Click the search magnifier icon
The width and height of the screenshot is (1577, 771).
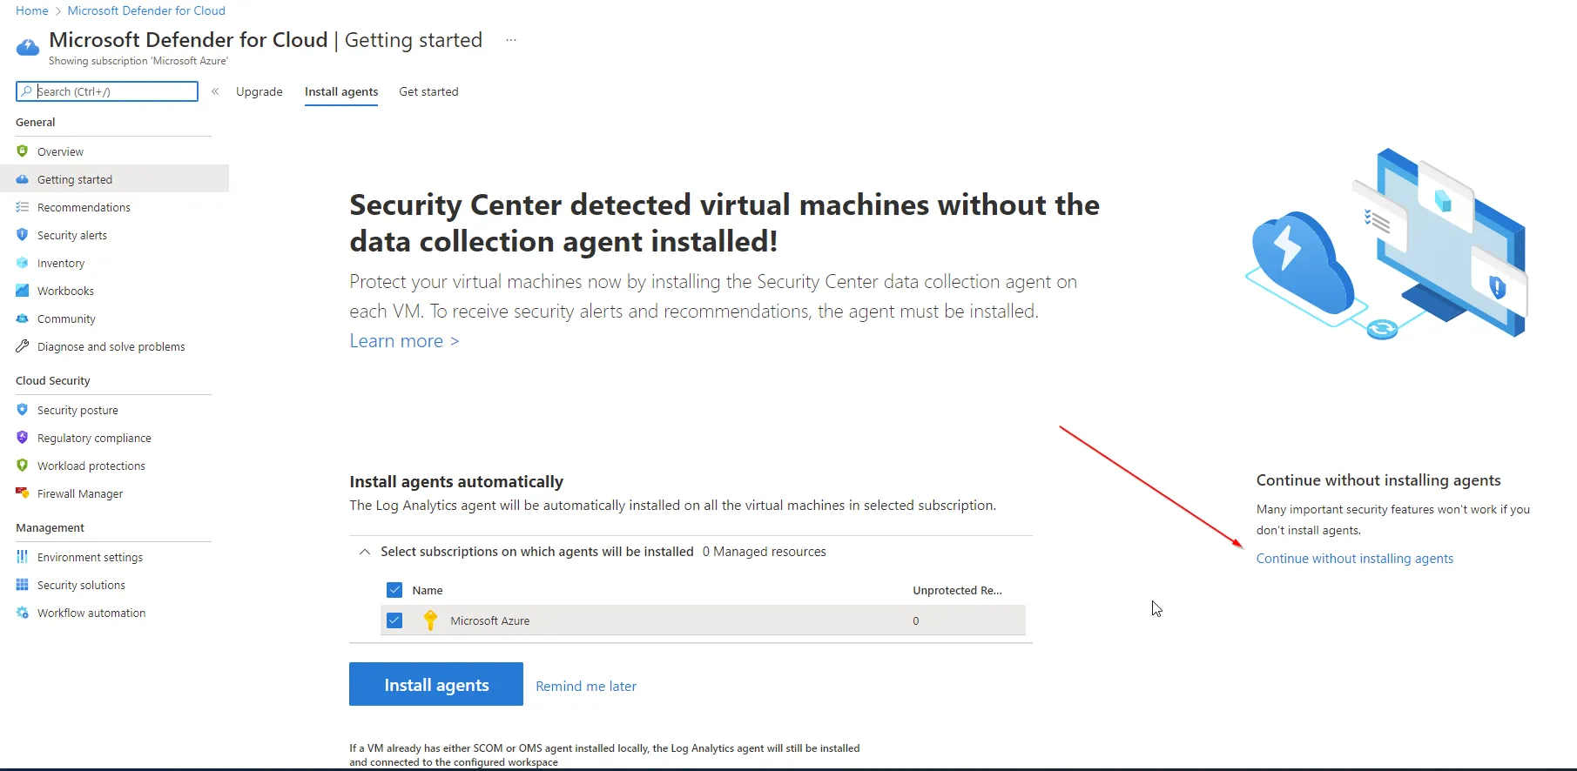pos(27,91)
